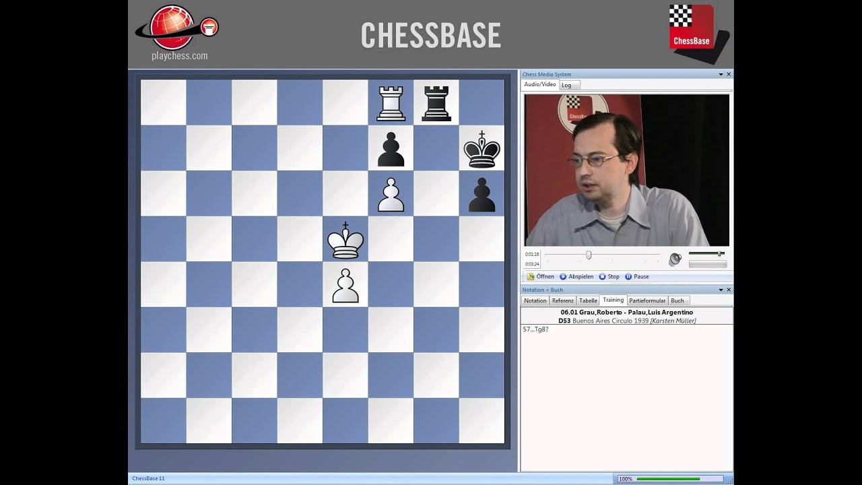Open the Buch tab

coord(677,300)
